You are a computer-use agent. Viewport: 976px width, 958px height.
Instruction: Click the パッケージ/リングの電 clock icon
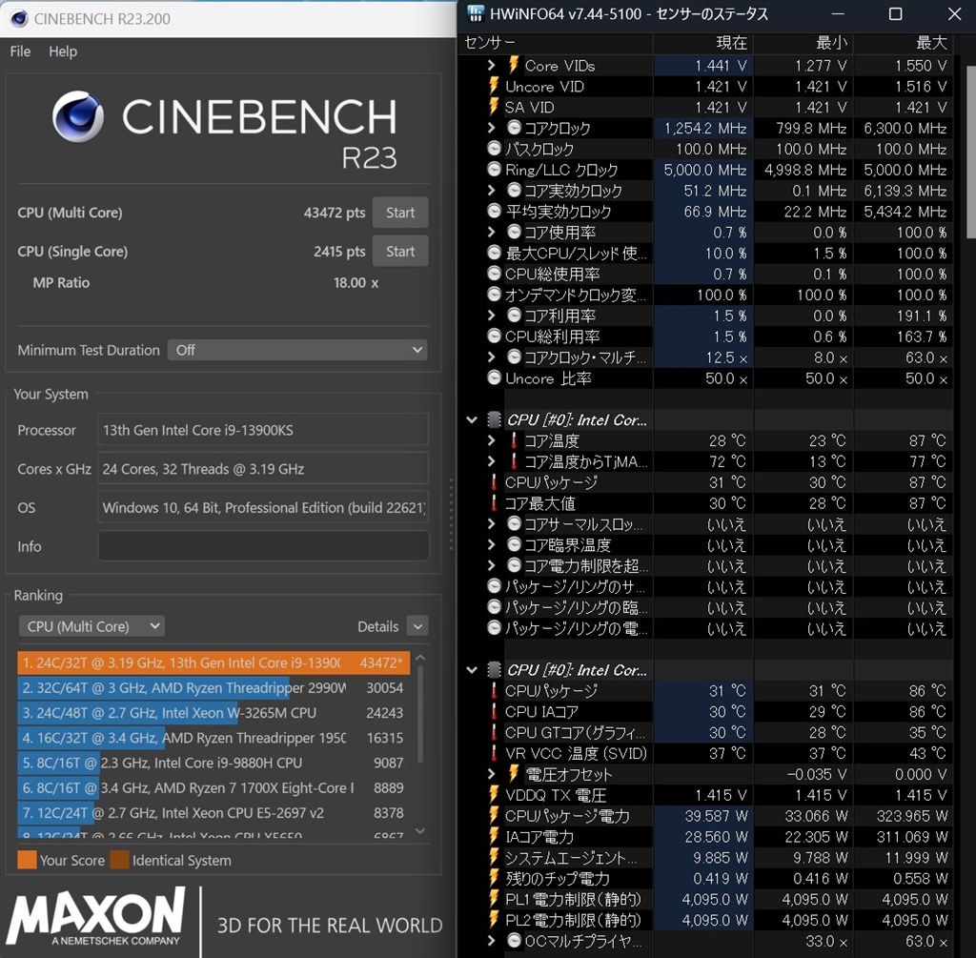click(x=495, y=628)
